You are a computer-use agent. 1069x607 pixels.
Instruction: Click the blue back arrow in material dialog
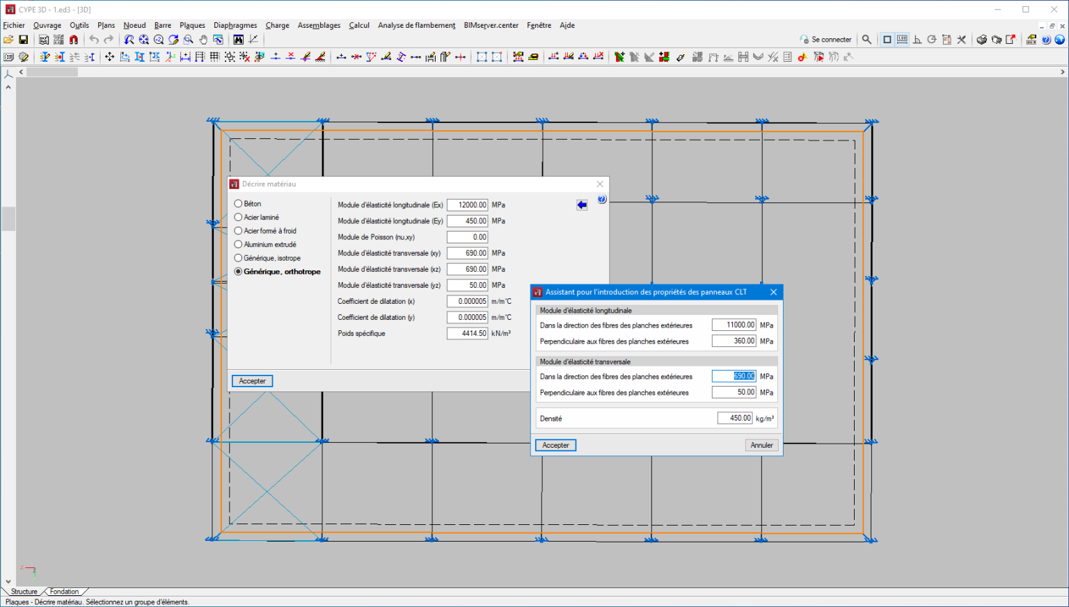582,205
